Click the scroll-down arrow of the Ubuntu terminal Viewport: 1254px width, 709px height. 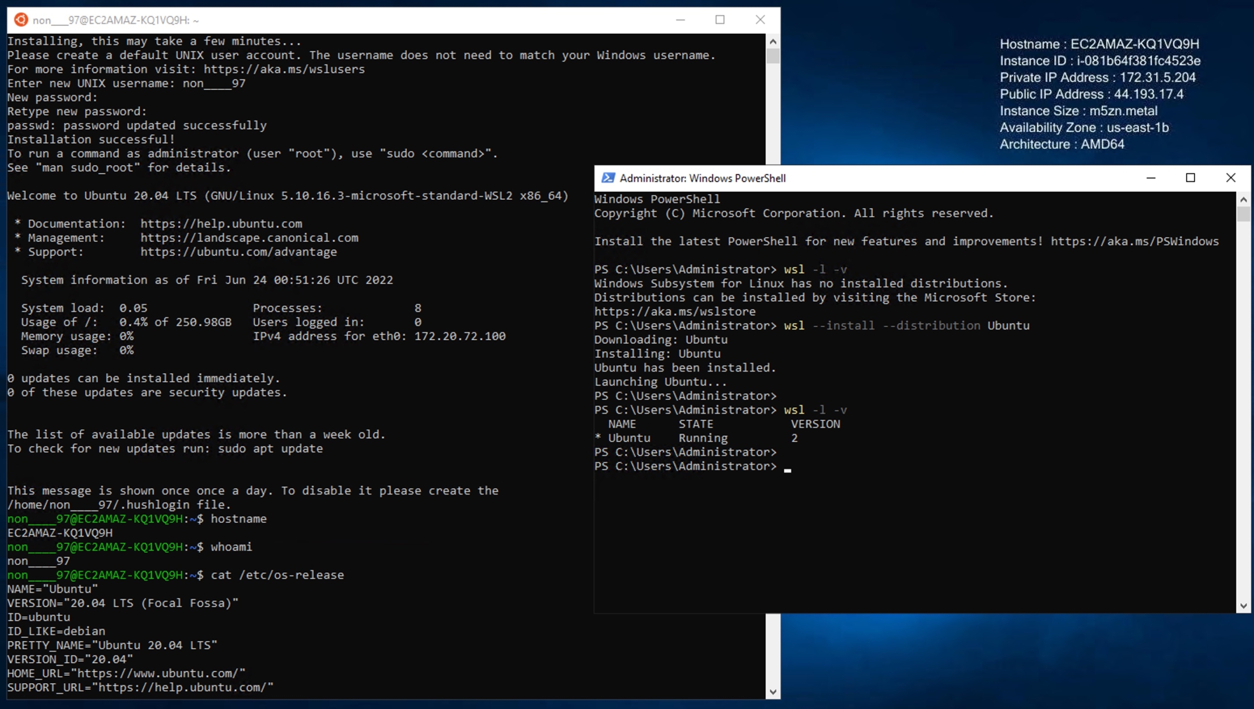[x=773, y=691]
